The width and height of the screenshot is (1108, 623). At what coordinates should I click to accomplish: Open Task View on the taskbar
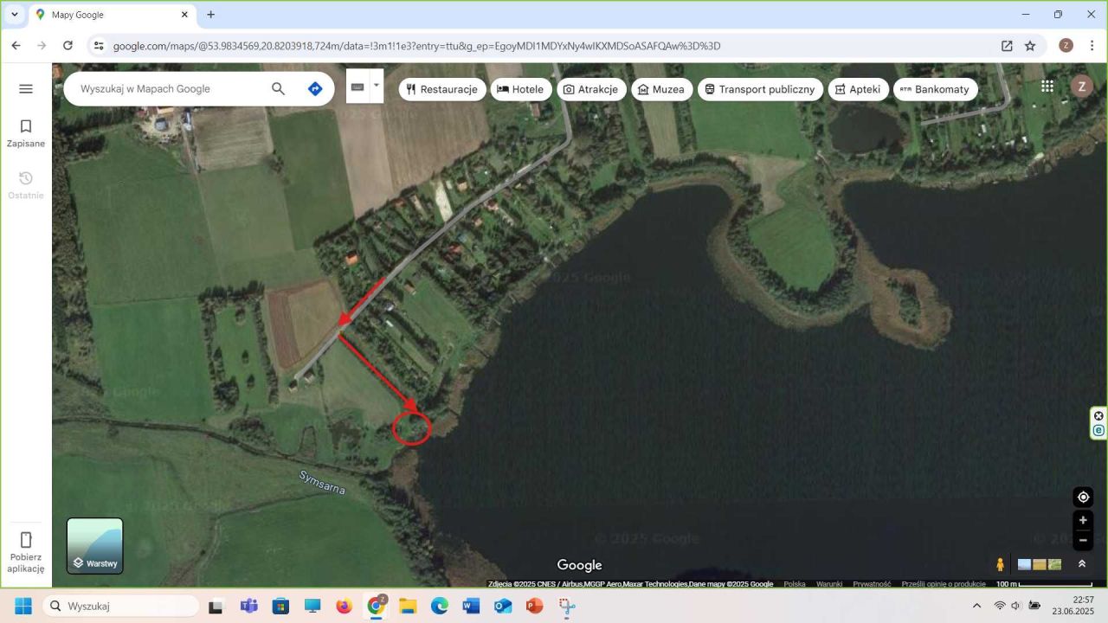coord(216,606)
